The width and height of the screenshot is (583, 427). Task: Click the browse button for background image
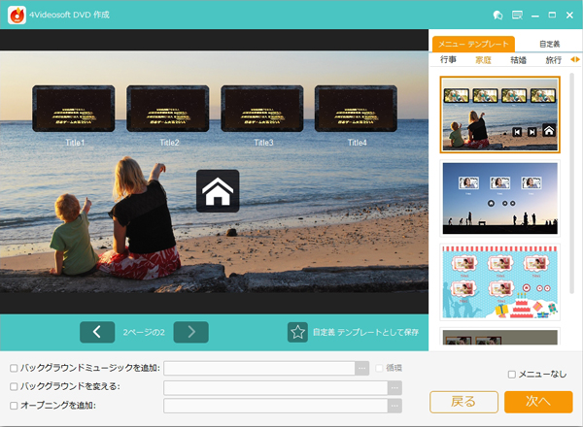pyautogui.click(x=394, y=387)
